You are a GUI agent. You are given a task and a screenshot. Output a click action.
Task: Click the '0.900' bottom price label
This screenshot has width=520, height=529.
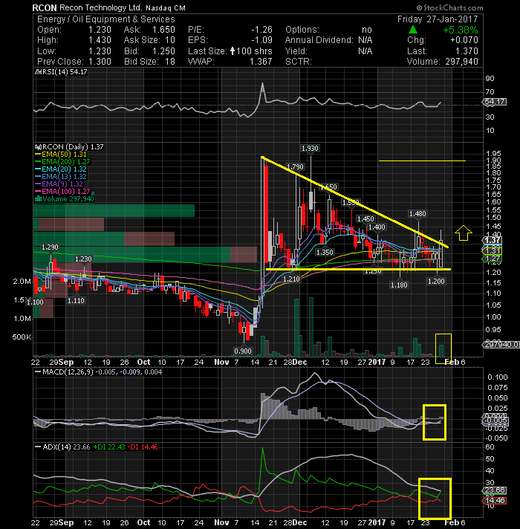tap(243, 351)
